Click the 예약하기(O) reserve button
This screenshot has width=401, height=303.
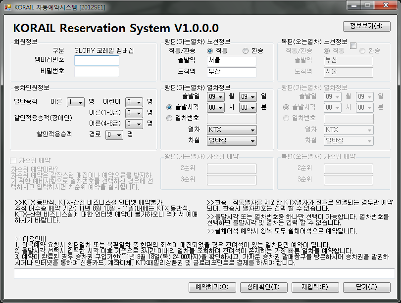coord(212,287)
